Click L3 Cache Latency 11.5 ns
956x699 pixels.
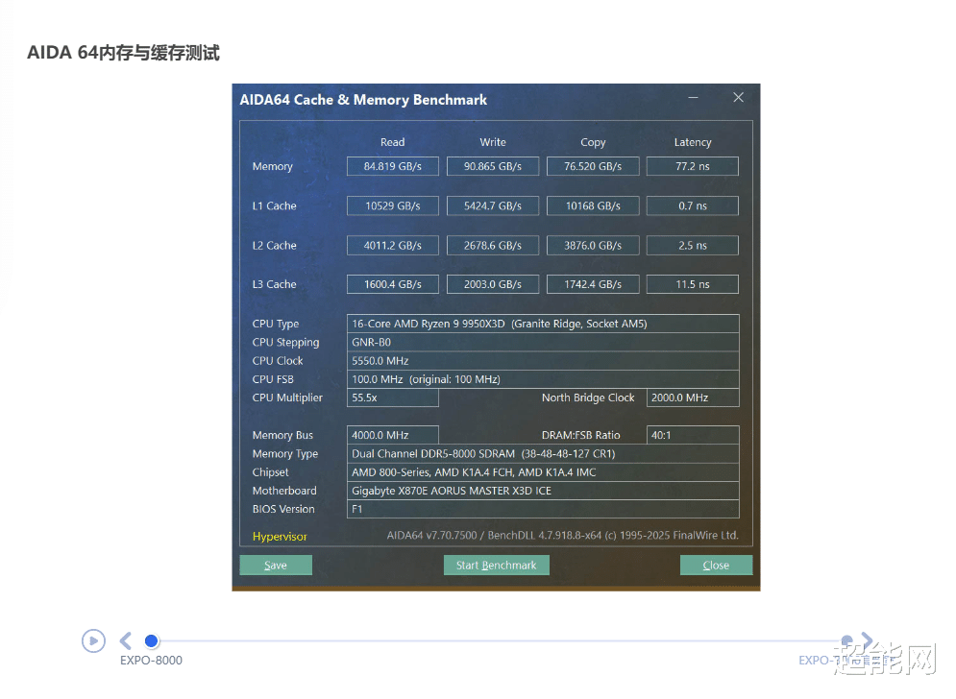693,284
